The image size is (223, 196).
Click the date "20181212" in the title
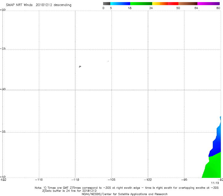coord(44,5)
